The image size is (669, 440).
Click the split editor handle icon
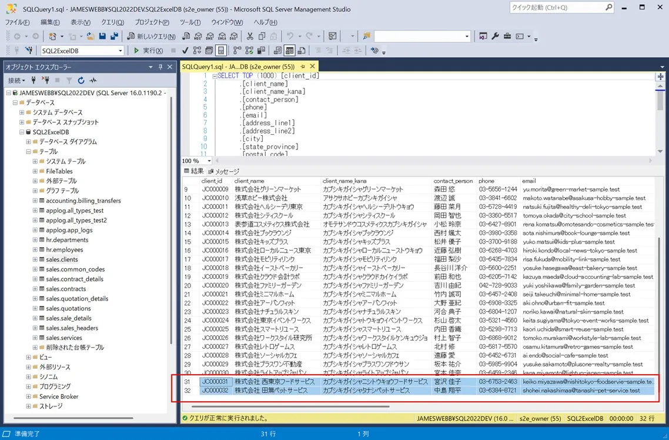[660, 76]
